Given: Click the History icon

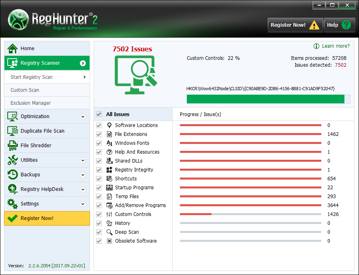Looking at the screenshot, I should pyautogui.click(x=109, y=223).
